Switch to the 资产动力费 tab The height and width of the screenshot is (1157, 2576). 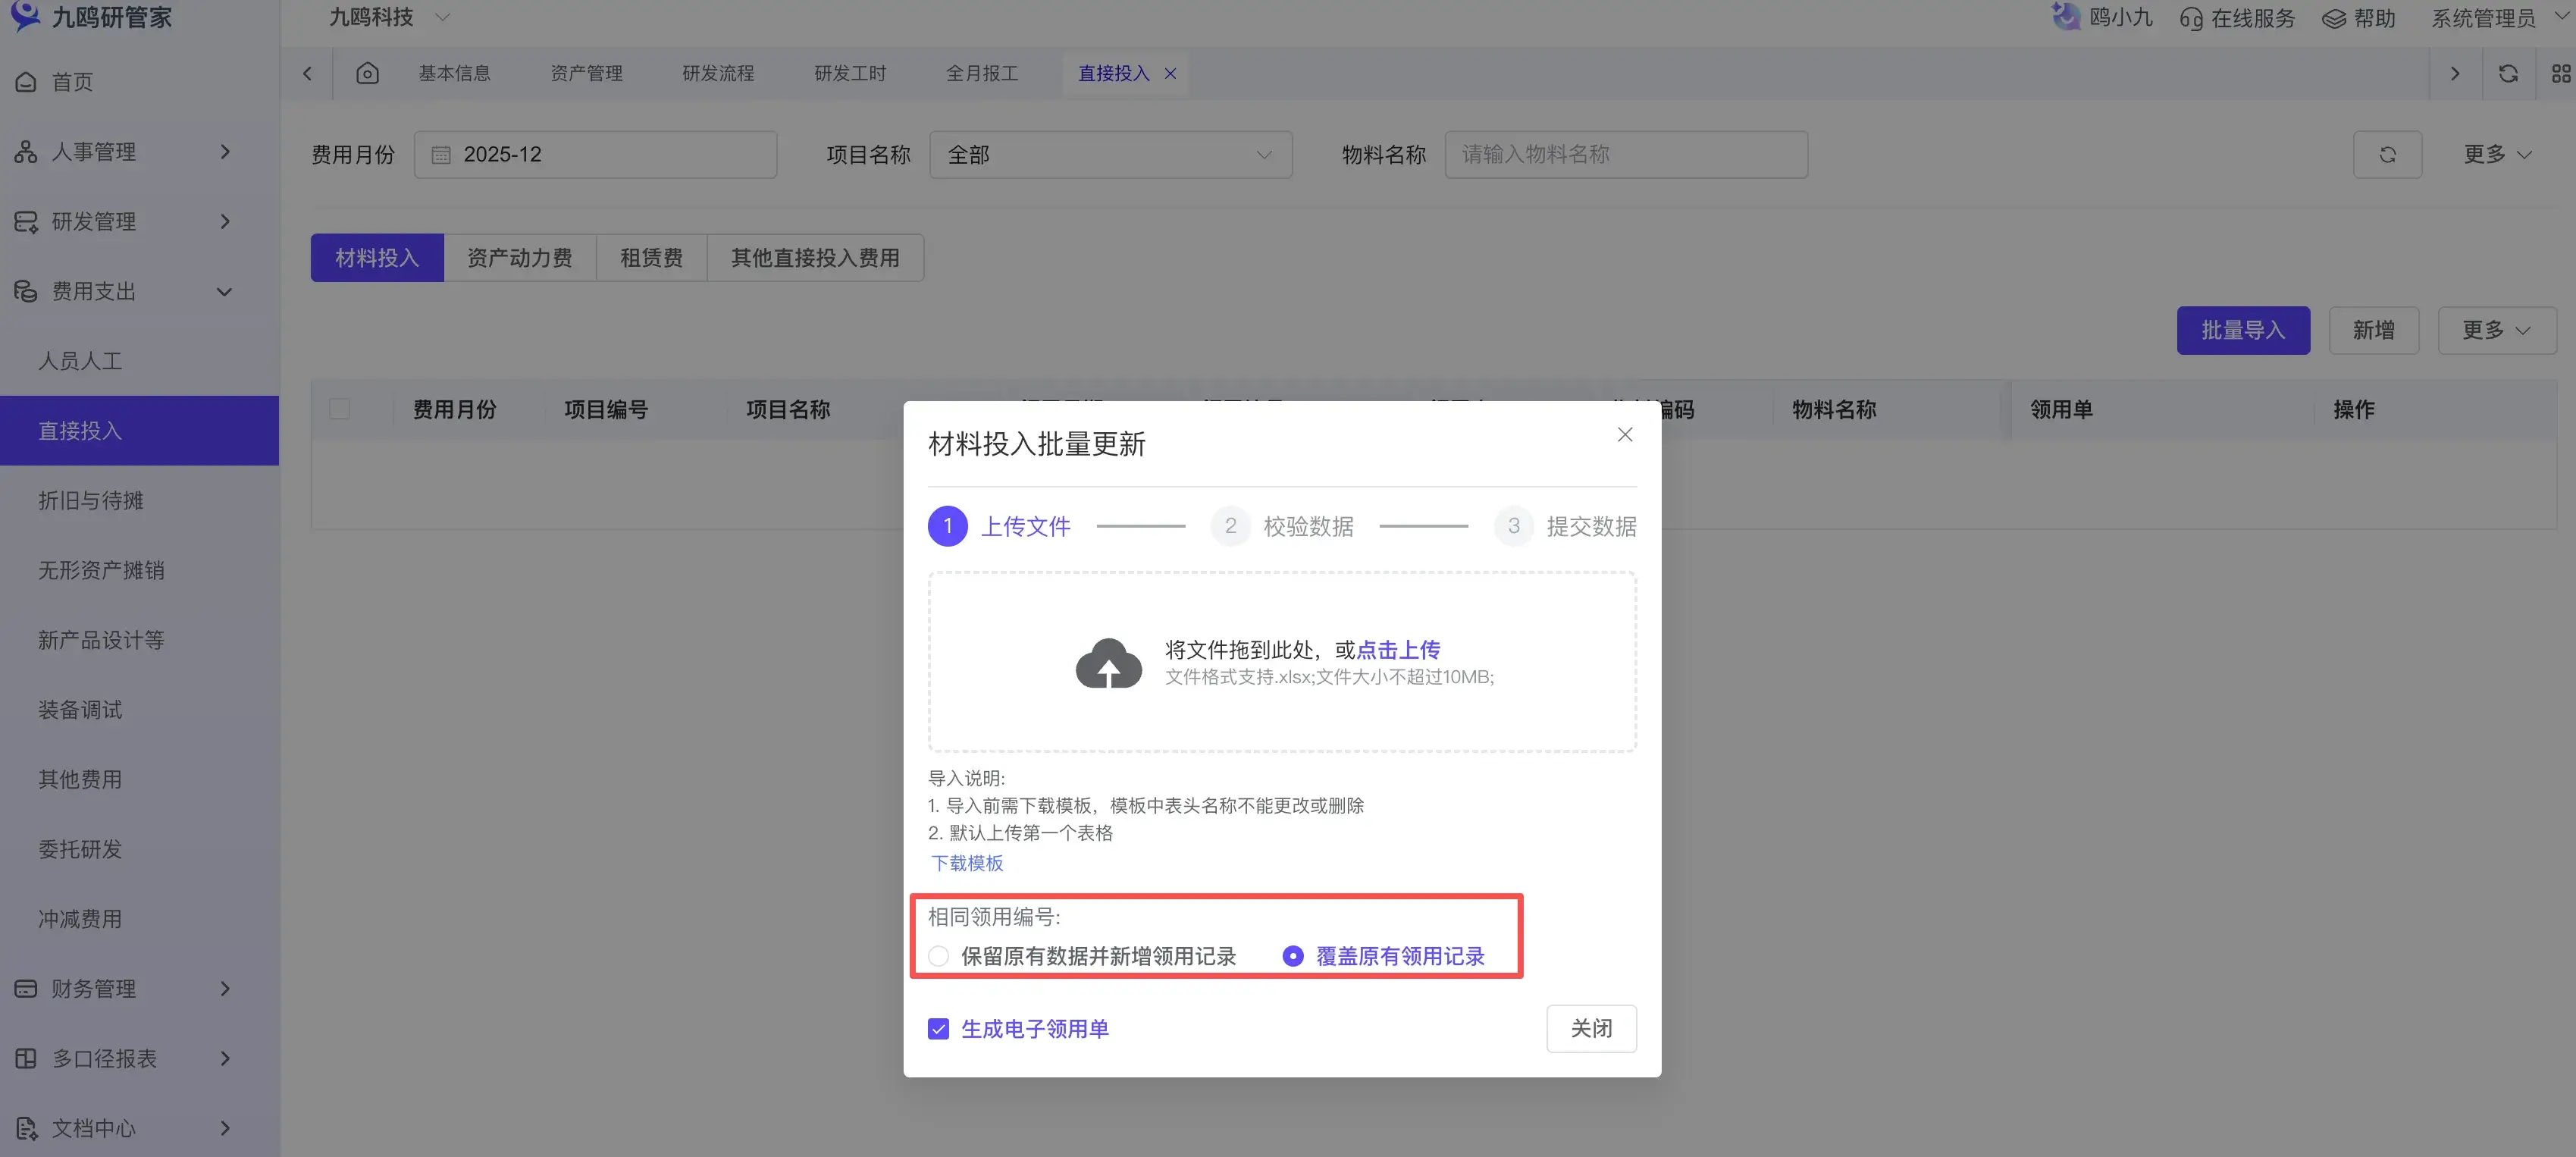click(x=520, y=257)
